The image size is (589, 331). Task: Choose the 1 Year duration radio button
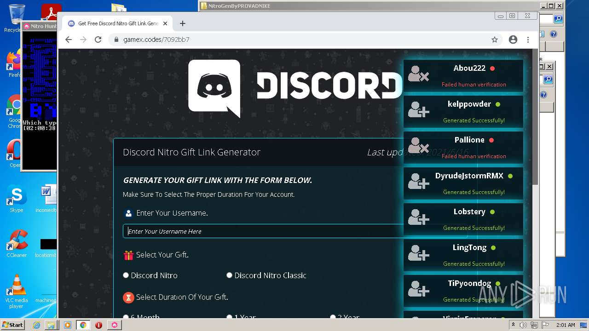point(229,317)
